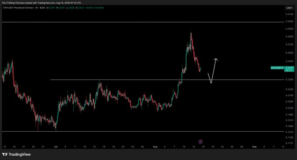Click the 0.3100 price axis label

289,14
